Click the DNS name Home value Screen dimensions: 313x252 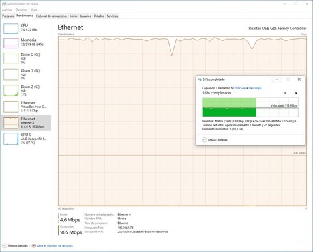122,219
